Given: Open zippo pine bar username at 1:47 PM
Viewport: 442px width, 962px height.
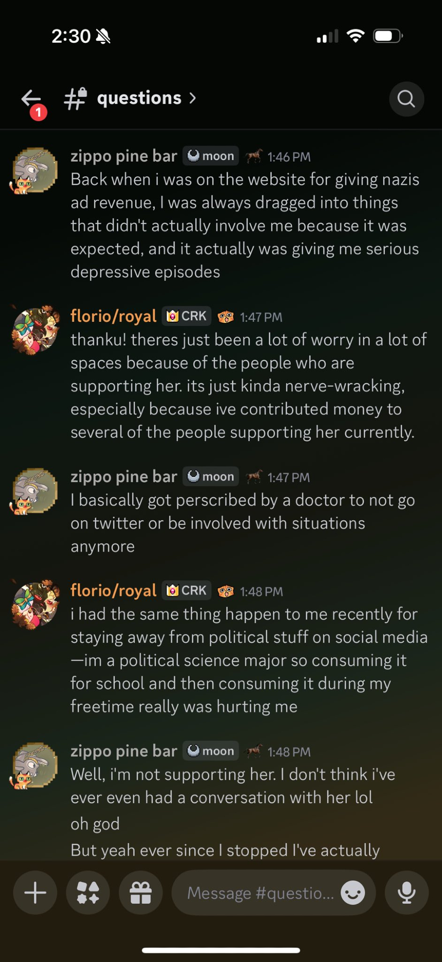Looking at the screenshot, I should pyautogui.click(x=124, y=477).
